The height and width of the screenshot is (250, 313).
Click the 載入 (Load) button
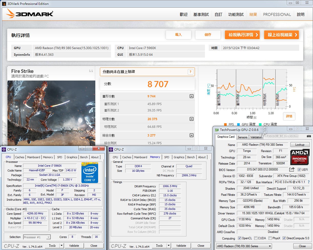pyautogui.click(x=179, y=35)
